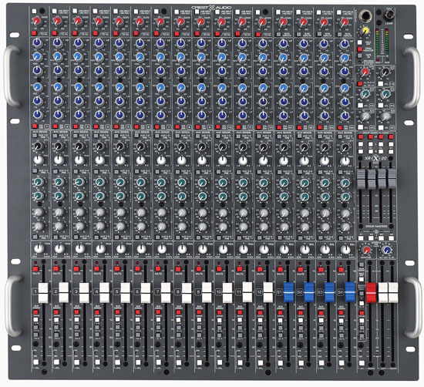Click the BNC lamp connector

click(389, 15)
